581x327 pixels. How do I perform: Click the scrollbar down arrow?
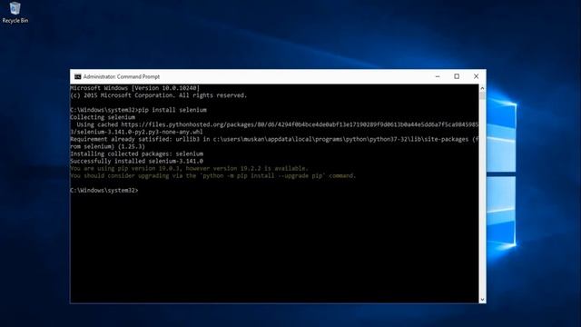[x=482, y=299]
